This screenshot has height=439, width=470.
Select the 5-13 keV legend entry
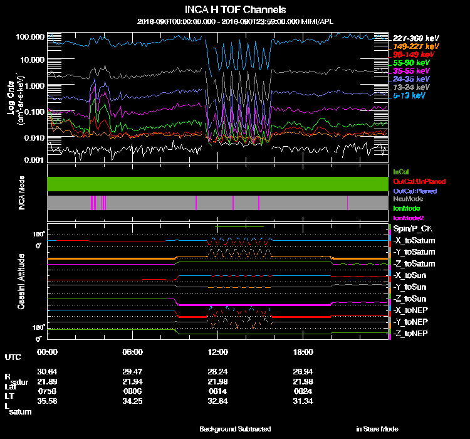(409, 96)
